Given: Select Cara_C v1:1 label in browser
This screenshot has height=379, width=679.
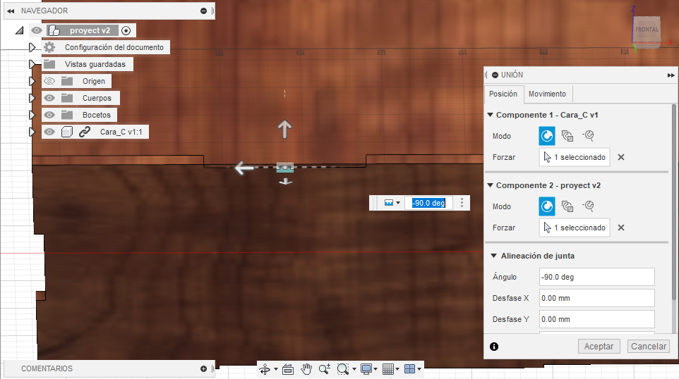Looking at the screenshot, I should tap(121, 132).
